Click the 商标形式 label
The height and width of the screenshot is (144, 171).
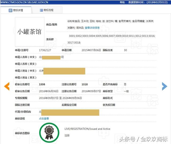(108, 98)
